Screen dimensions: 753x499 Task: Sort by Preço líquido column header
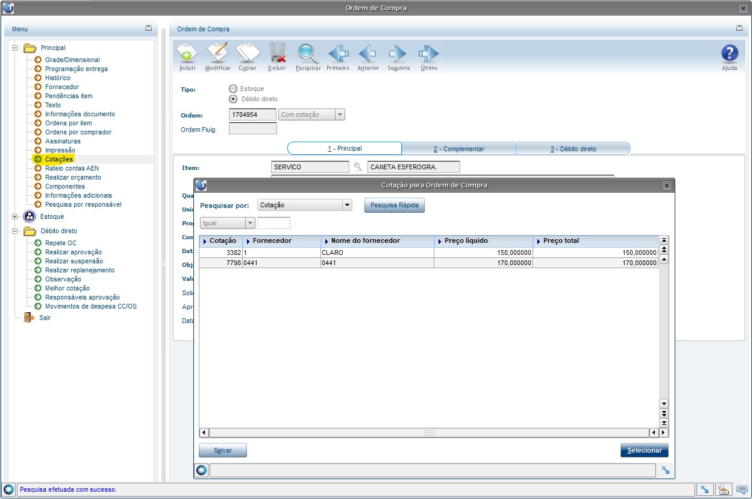(483, 241)
